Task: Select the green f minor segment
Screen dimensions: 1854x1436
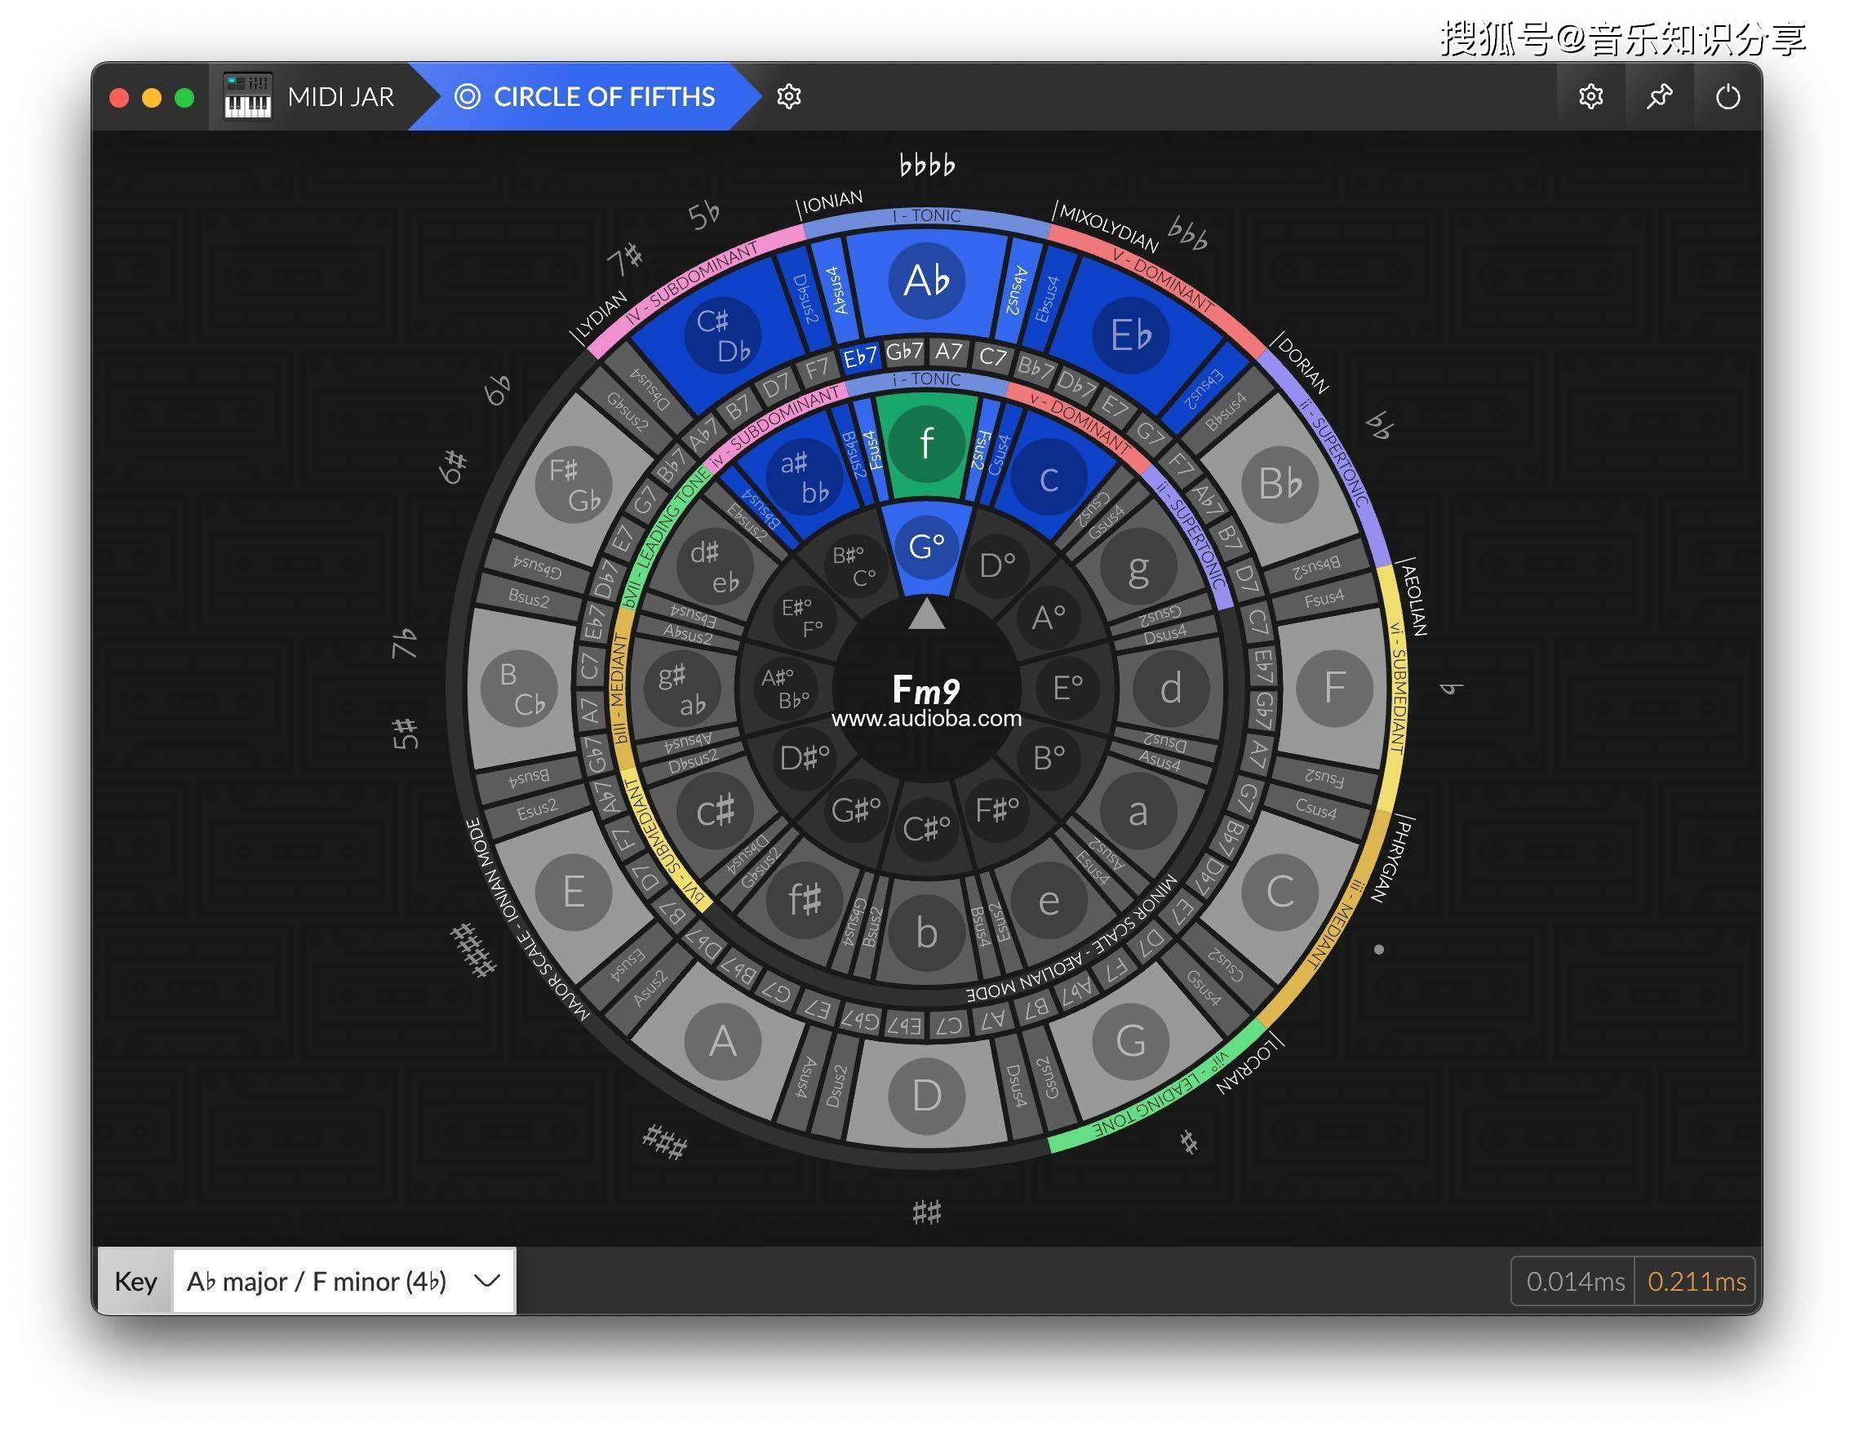Action: tap(926, 443)
